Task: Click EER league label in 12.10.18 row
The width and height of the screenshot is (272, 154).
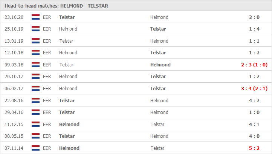Action: pyautogui.click(x=47, y=53)
